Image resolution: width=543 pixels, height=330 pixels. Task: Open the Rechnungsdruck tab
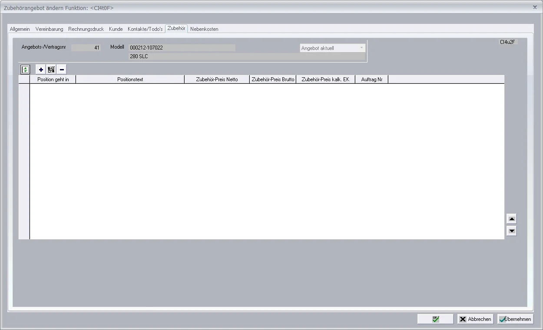pyautogui.click(x=86, y=29)
